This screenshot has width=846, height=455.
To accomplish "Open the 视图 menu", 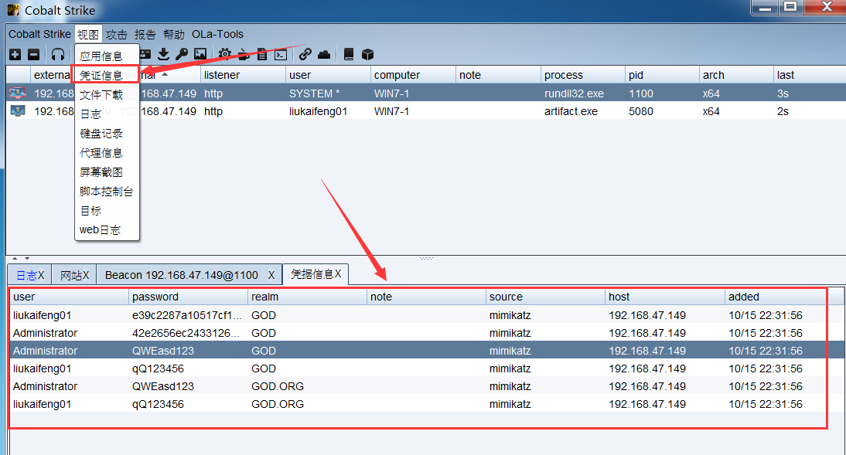I will 88,35.
